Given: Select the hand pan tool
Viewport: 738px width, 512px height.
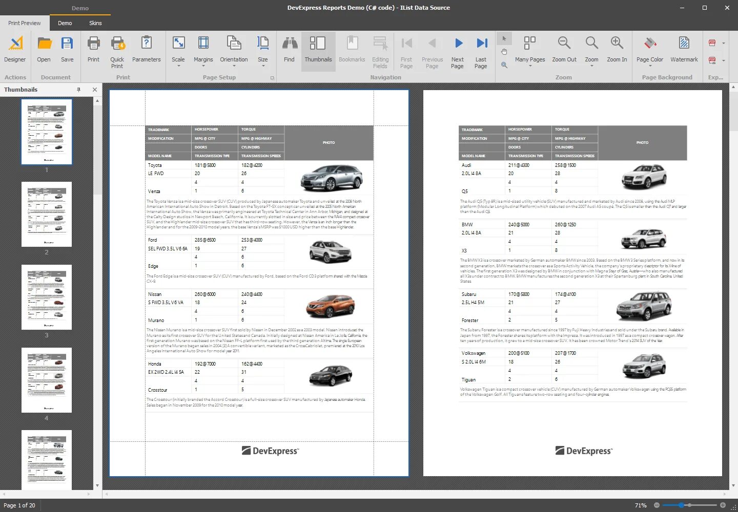Looking at the screenshot, I should pos(504,52).
